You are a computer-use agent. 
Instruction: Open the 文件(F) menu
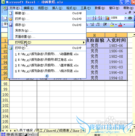tap(14, 8)
